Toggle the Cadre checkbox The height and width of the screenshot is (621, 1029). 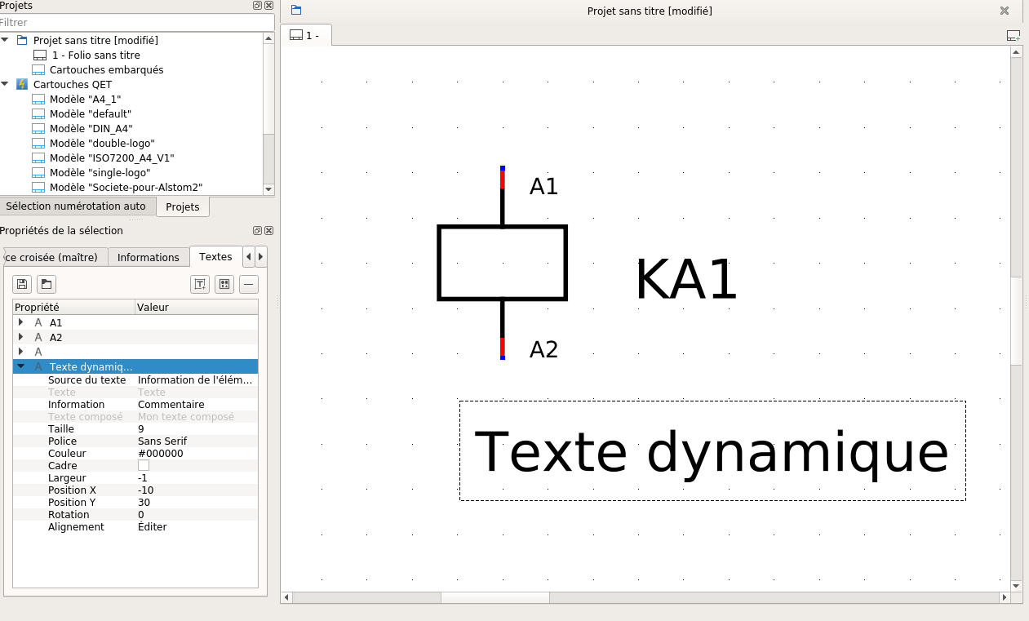(x=144, y=466)
